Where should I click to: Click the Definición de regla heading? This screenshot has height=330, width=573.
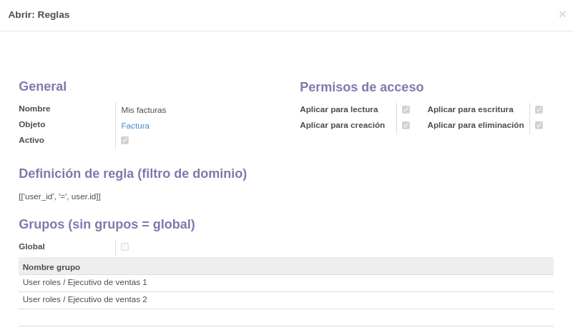tap(132, 174)
